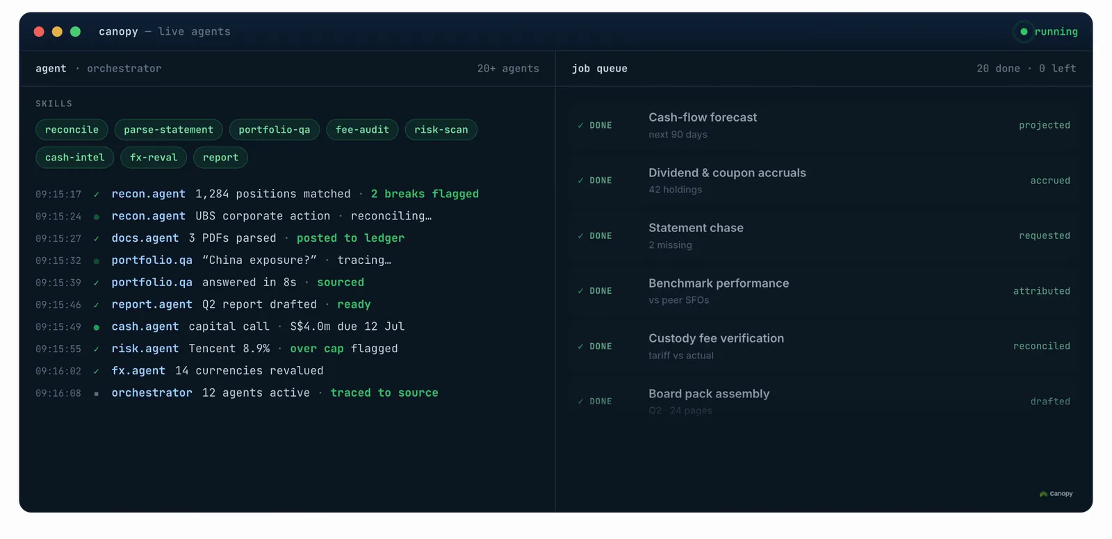This screenshot has width=1112, height=539.
Task: Click the checkmark icon at 09:16:02 log line
Action: [96, 372]
